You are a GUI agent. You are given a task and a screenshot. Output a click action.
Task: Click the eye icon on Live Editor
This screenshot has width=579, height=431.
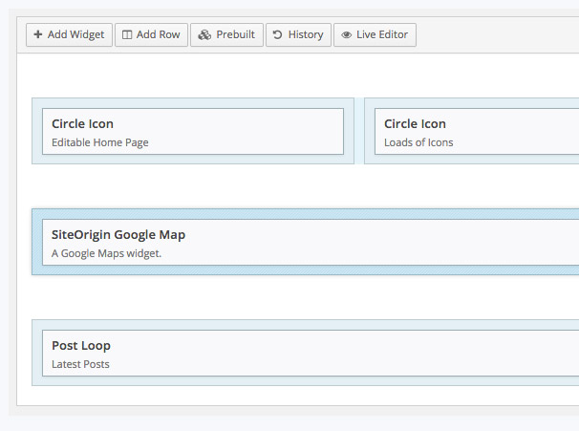pos(347,35)
